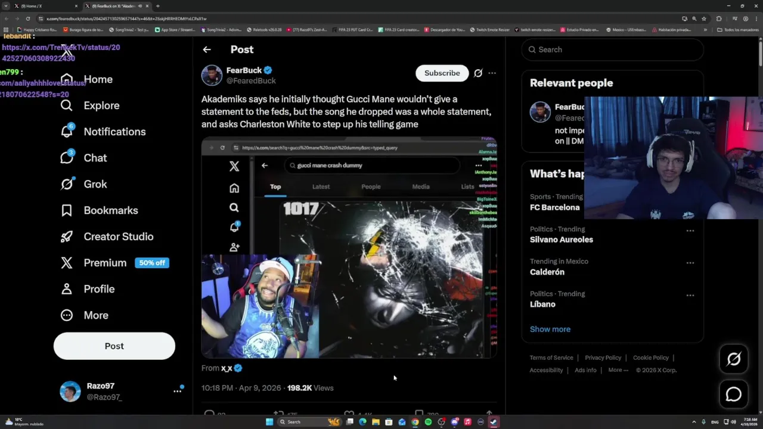The height and width of the screenshot is (429, 763).
Task: Open Explore in X sidebar
Action: (90, 105)
